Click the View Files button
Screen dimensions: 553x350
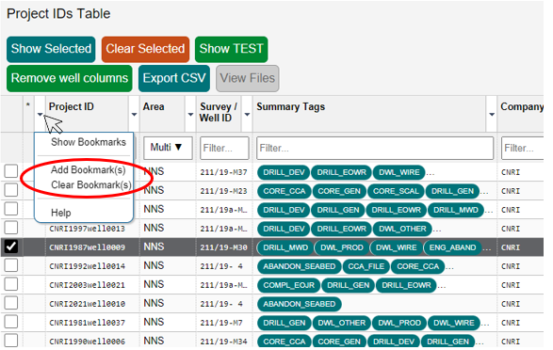click(x=248, y=78)
